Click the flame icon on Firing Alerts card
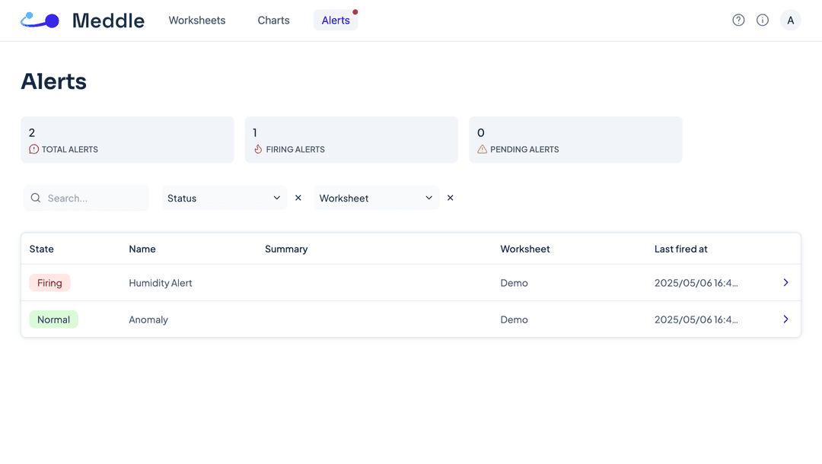The height and width of the screenshot is (464, 822). tap(257, 149)
